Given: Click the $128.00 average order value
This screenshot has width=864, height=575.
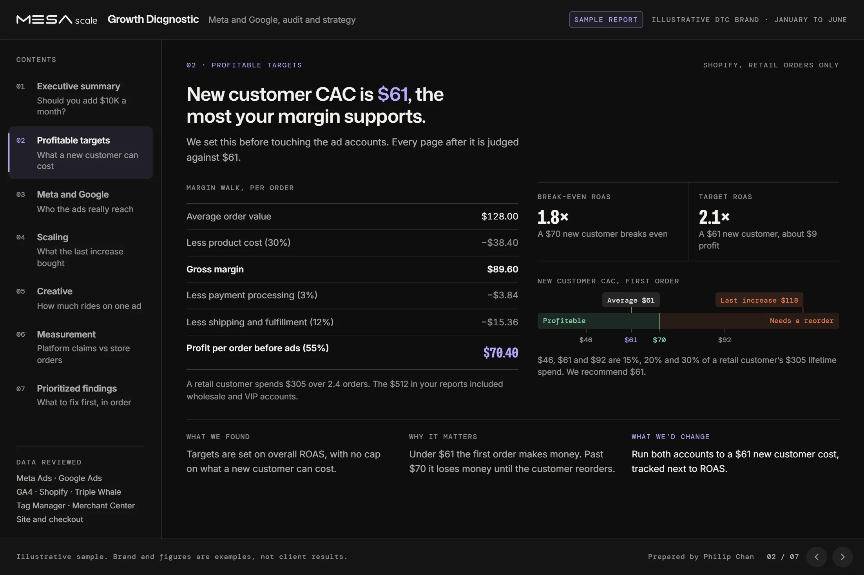Looking at the screenshot, I should click(500, 216).
